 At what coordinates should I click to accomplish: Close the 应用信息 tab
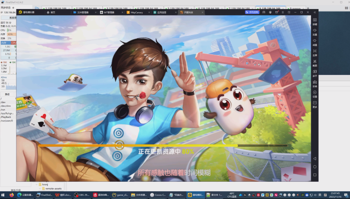coord(176,13)
